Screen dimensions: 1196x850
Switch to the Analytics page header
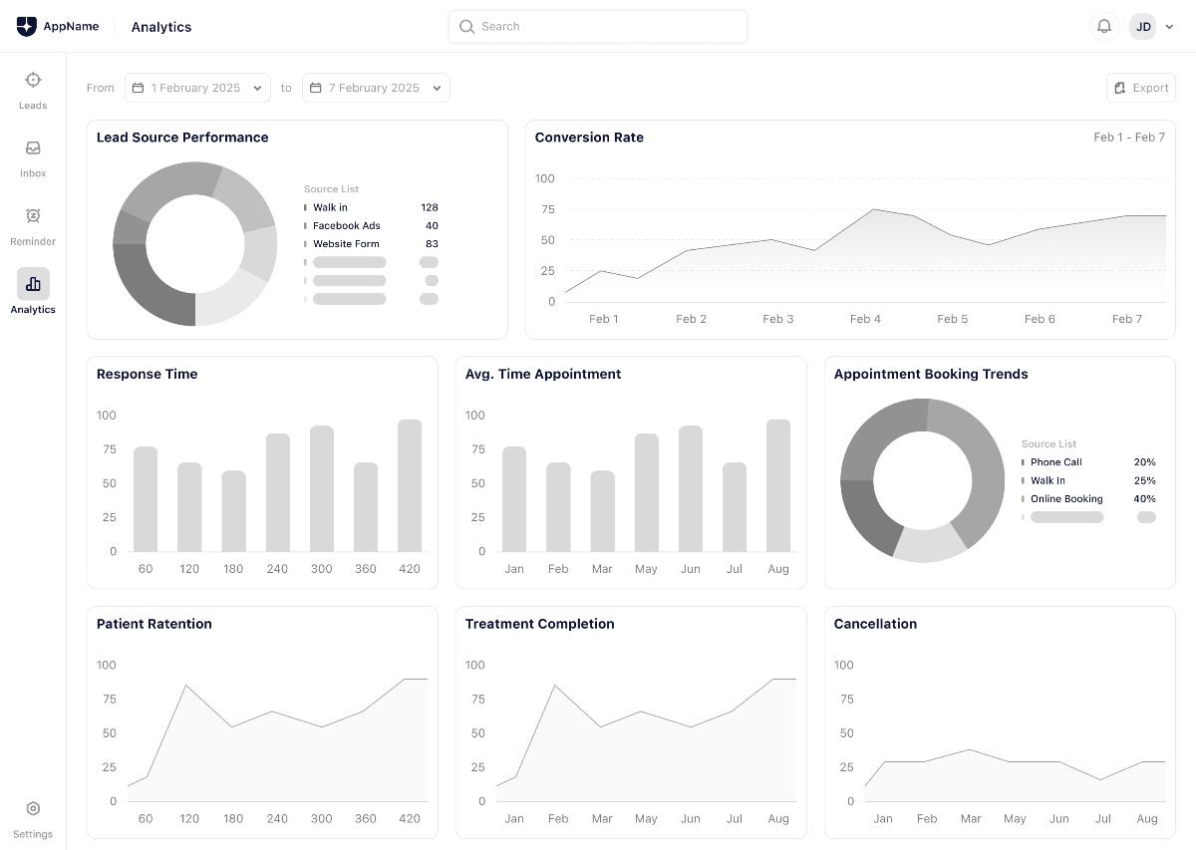(x=160, y=27)
